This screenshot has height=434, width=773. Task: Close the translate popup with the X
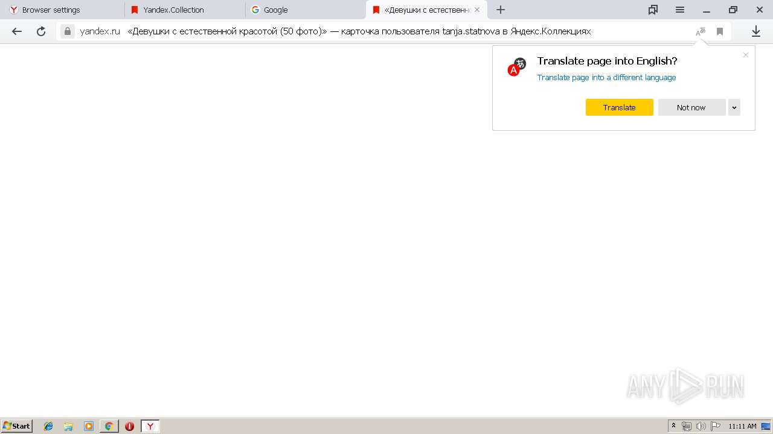pyautogui.click(x=746, y=55)
